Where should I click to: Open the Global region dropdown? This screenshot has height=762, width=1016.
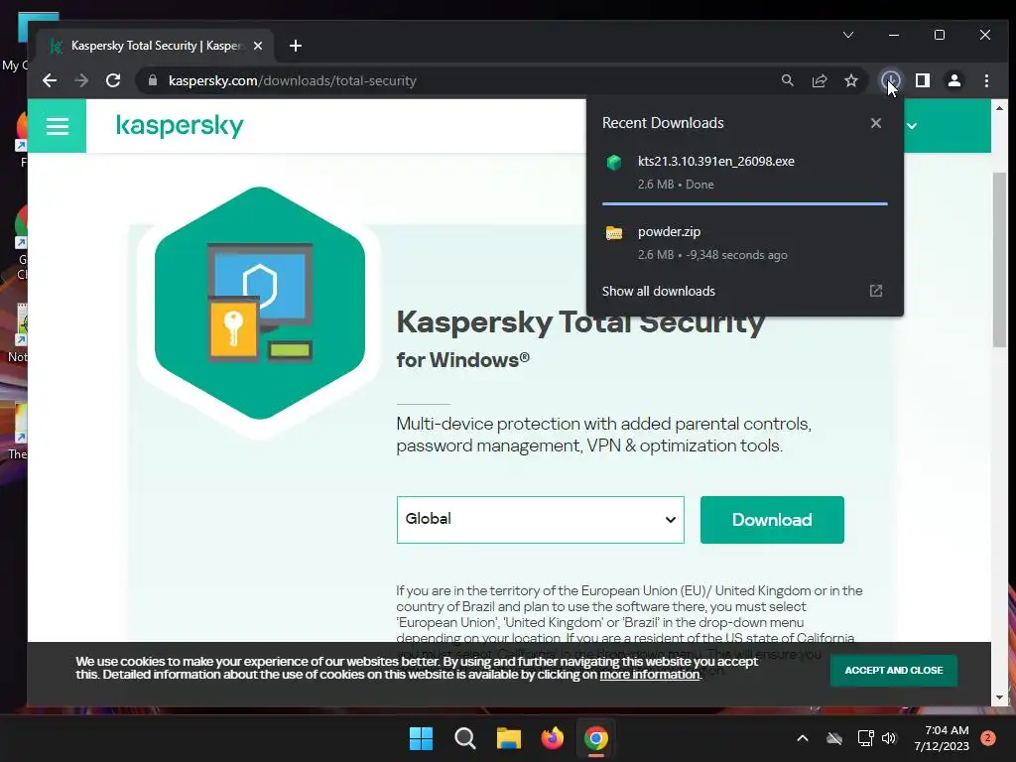pyautogui.click(x=541, y=520)
